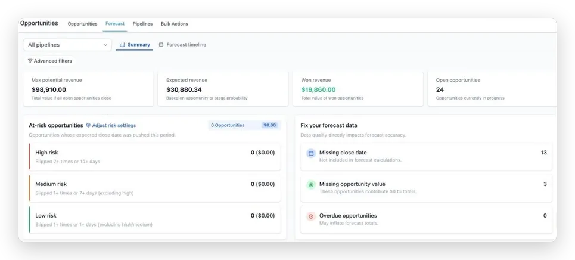Click the Forecast timeline calendar icon
This screenshot has height=260, width=575.
[161, 45]
